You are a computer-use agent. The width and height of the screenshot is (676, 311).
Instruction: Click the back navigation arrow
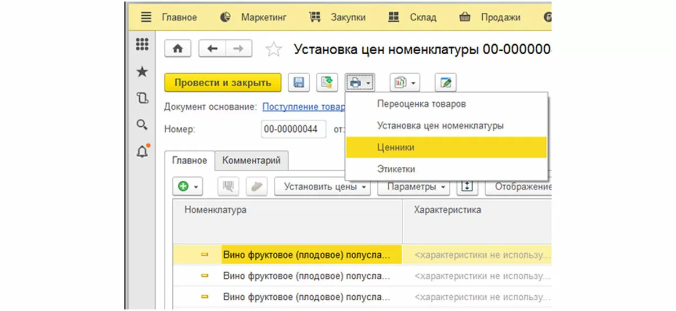(212, 49)
